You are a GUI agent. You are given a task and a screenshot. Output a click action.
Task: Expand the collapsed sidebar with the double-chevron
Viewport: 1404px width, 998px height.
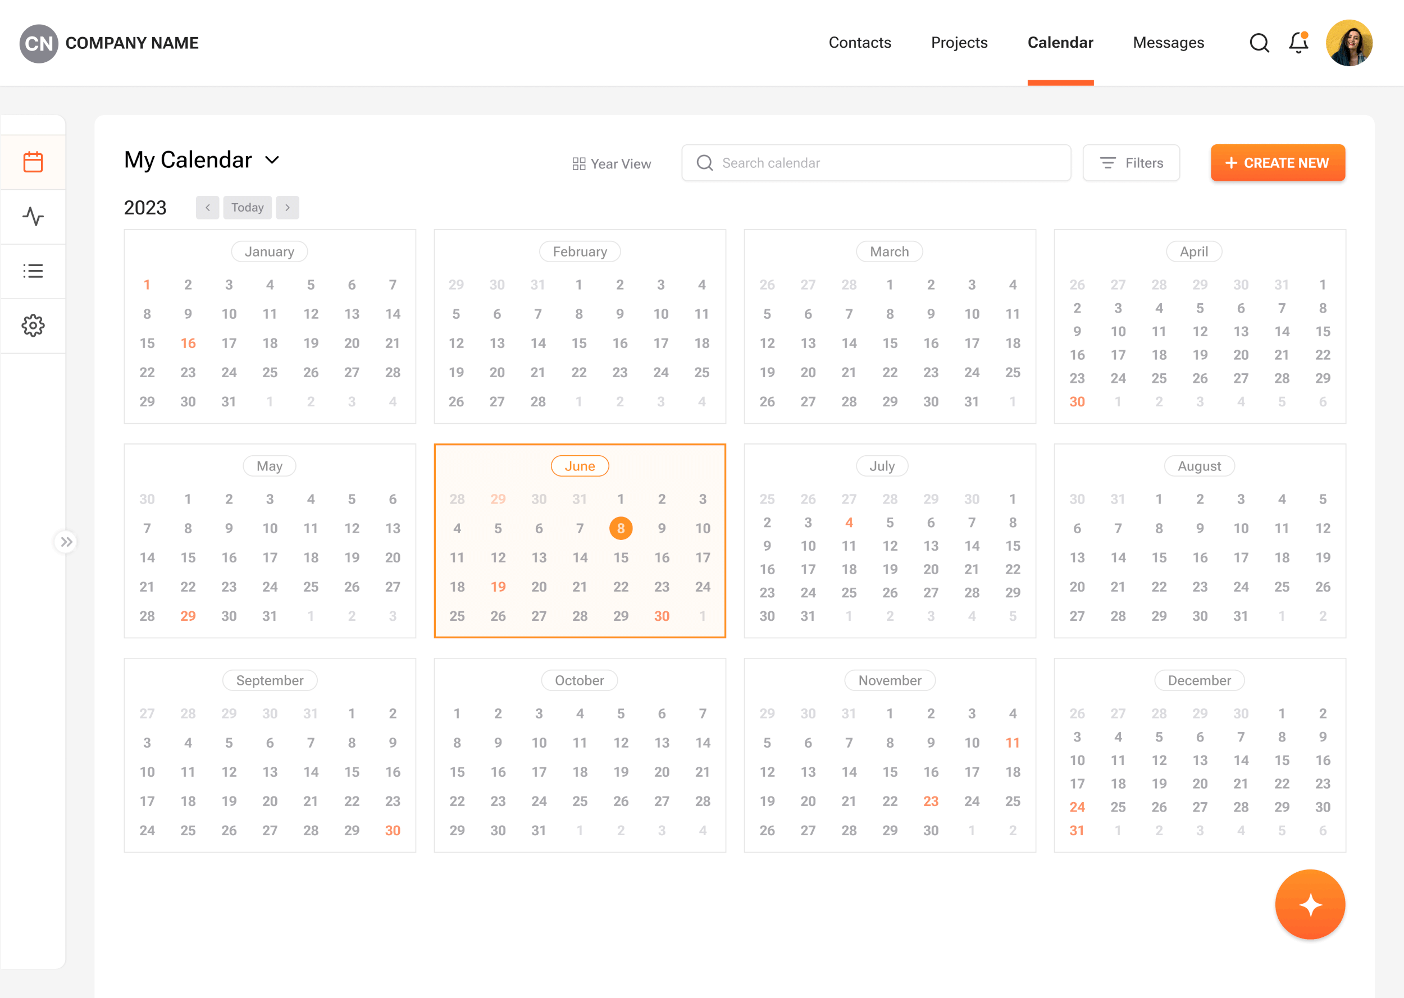point(66,542)
